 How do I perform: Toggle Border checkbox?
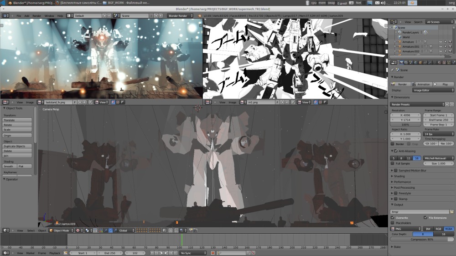coord(392,144)
